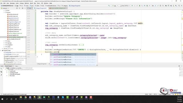Open layout_register.xml in project tree

[x=13, y=35]
